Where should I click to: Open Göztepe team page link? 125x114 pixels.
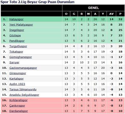click(x=15, y=35)
